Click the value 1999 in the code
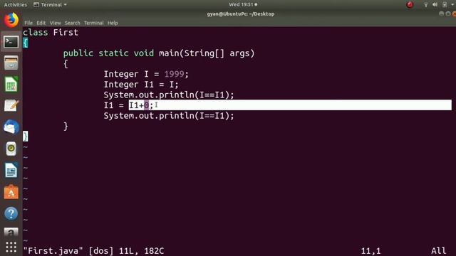 (174, 74)
